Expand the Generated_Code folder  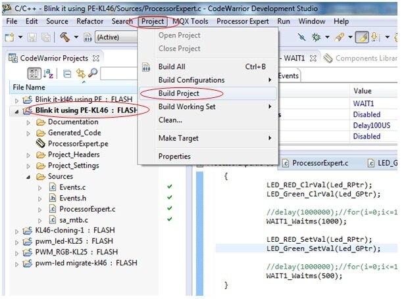(28, 133)
